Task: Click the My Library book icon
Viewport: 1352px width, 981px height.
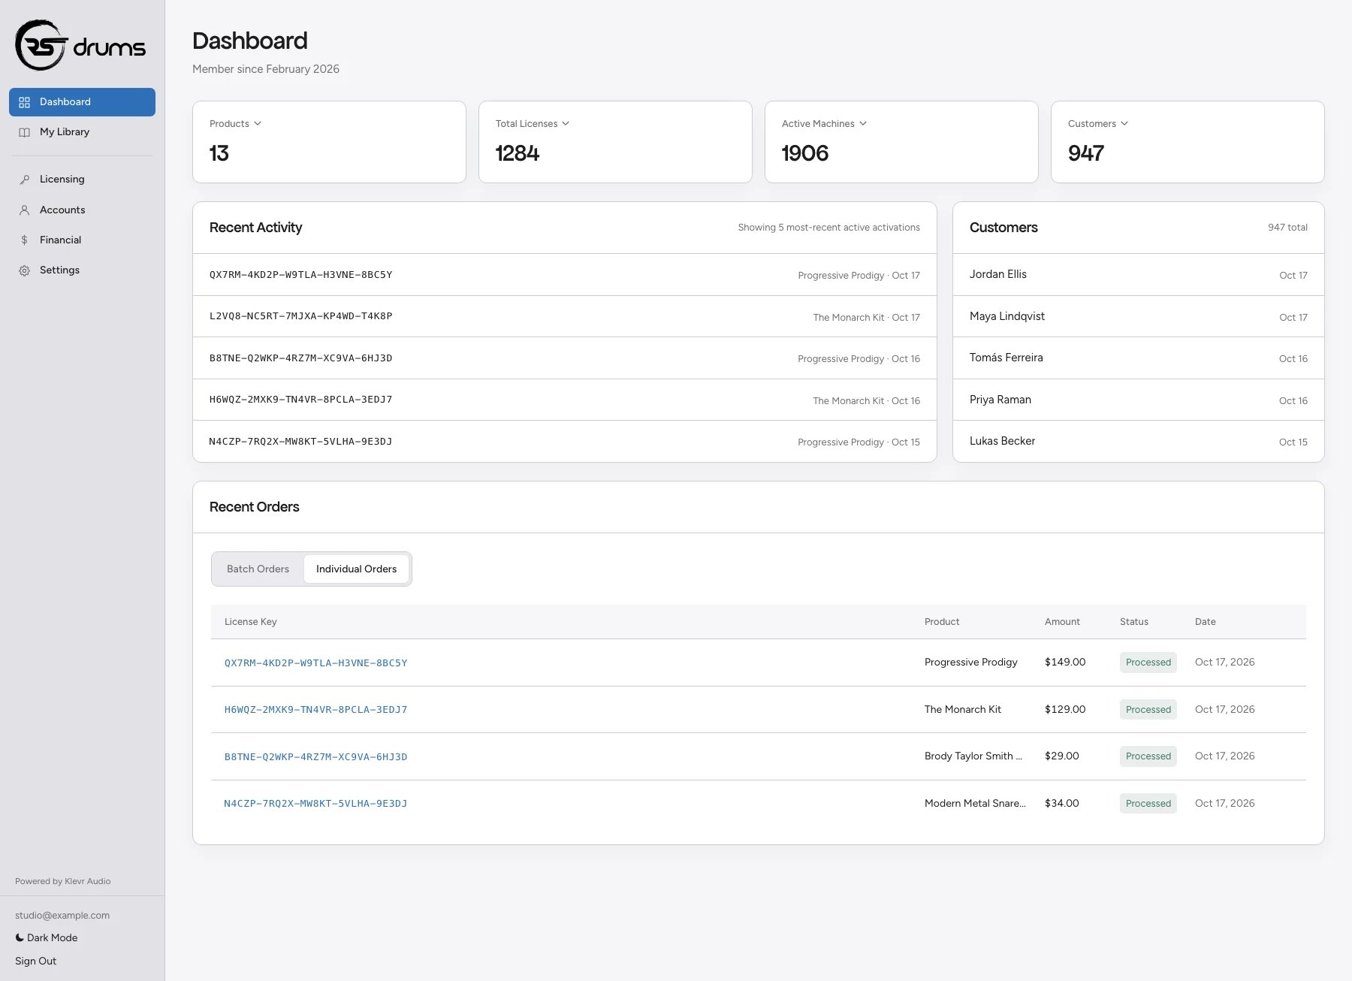Action: [24, 132]
